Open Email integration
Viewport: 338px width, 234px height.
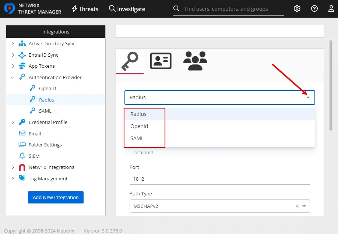click(35, 134)
